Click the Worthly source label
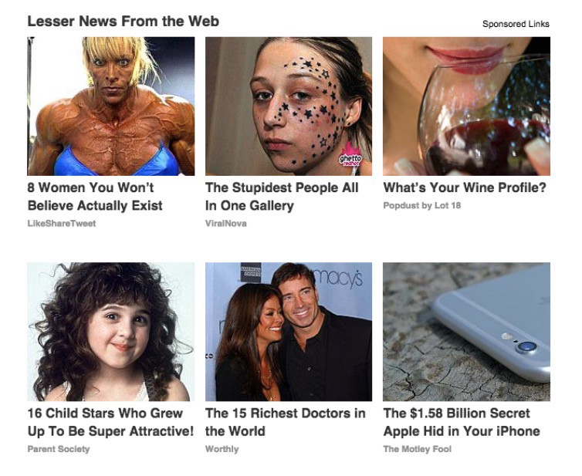 [222, 449]
